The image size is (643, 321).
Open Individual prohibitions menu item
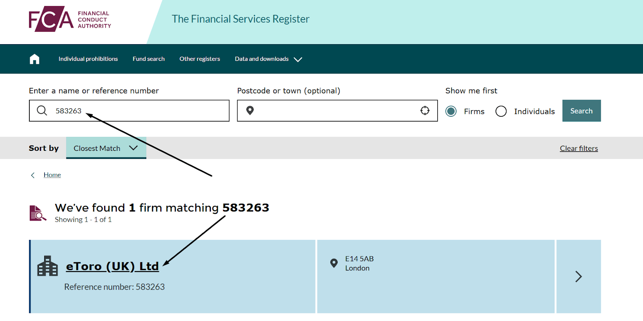(88, 59)
